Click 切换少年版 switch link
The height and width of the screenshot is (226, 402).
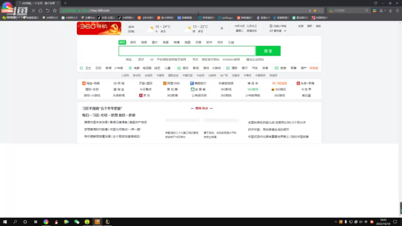click(278, 26)
